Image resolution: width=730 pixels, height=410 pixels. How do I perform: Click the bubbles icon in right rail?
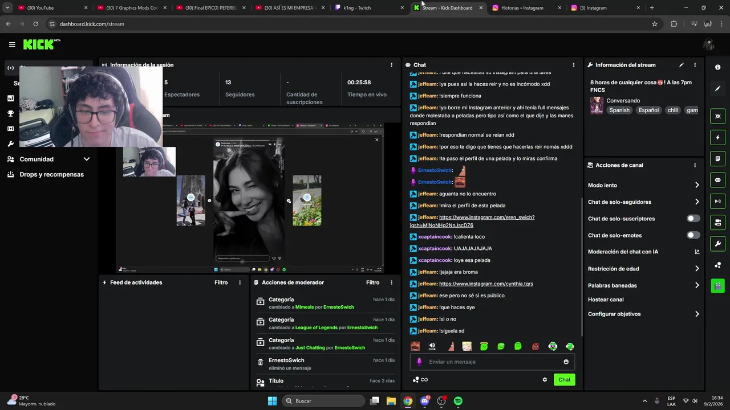point(717,265)
